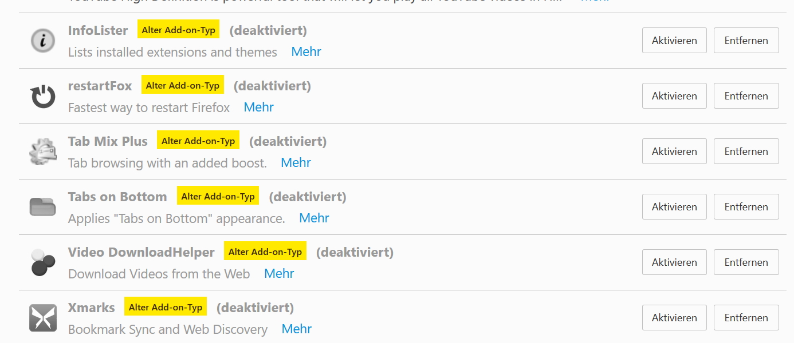This screenshot has height=343, width=794.
Task: Open Mehr link for Video DownloadHelper
Action: 279,274
